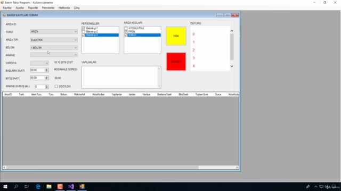Viewport: 341px width, 191px height.
Task: Select announcement item 4 in DUYURU
Action: coord(193,66)
